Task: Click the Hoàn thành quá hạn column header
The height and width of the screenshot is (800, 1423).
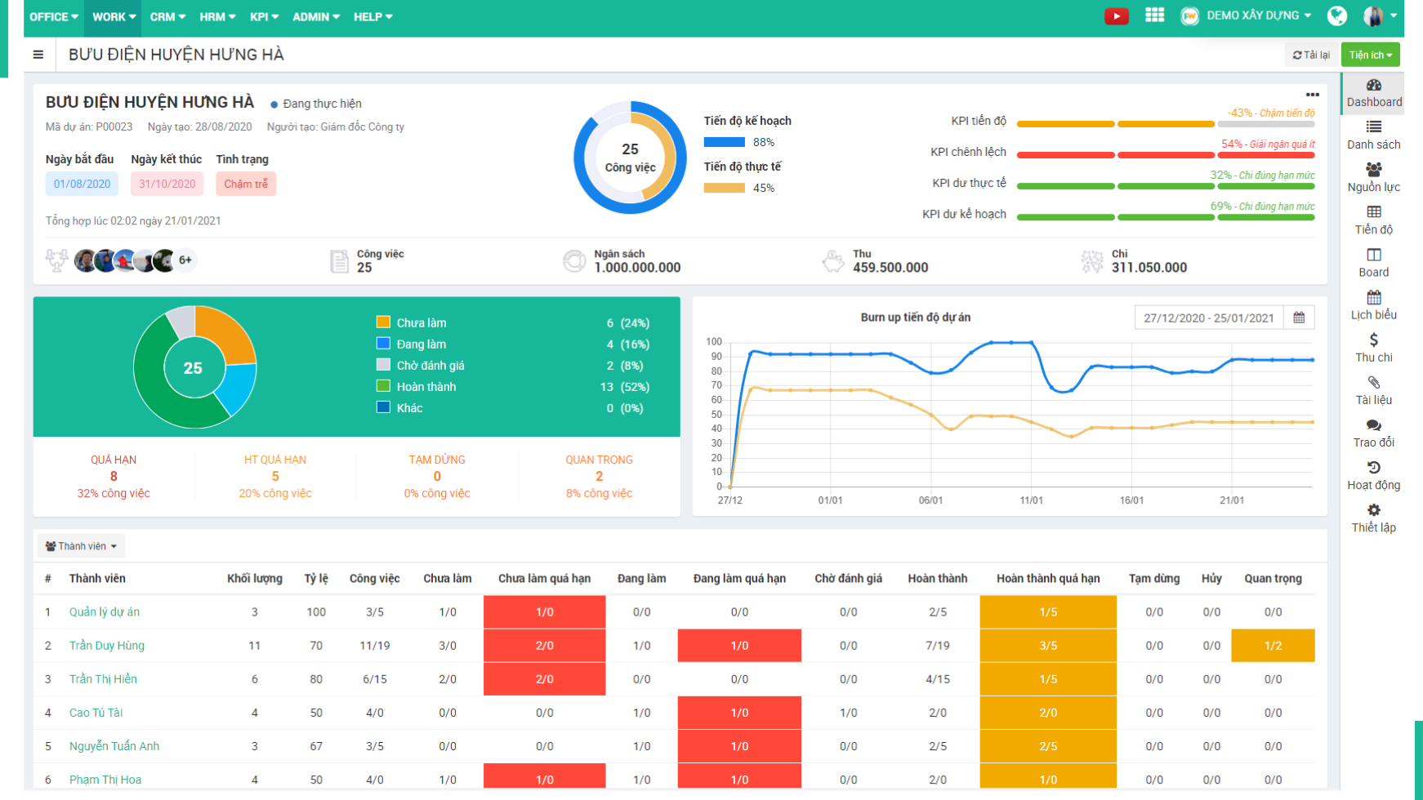Action: [1048, 578]
